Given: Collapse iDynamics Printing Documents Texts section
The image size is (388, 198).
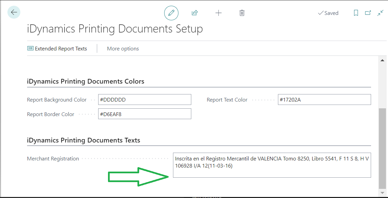Looking at the screenshot, I should coord(83,140).
